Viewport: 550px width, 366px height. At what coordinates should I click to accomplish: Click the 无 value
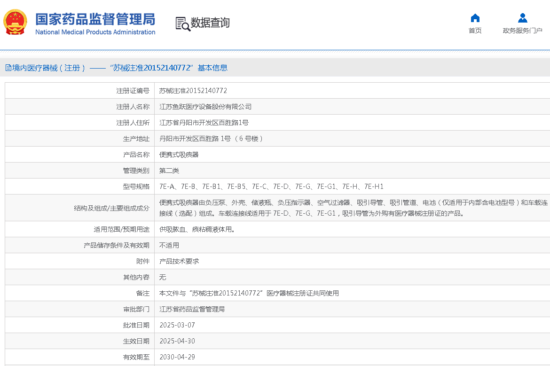[162, 277]
